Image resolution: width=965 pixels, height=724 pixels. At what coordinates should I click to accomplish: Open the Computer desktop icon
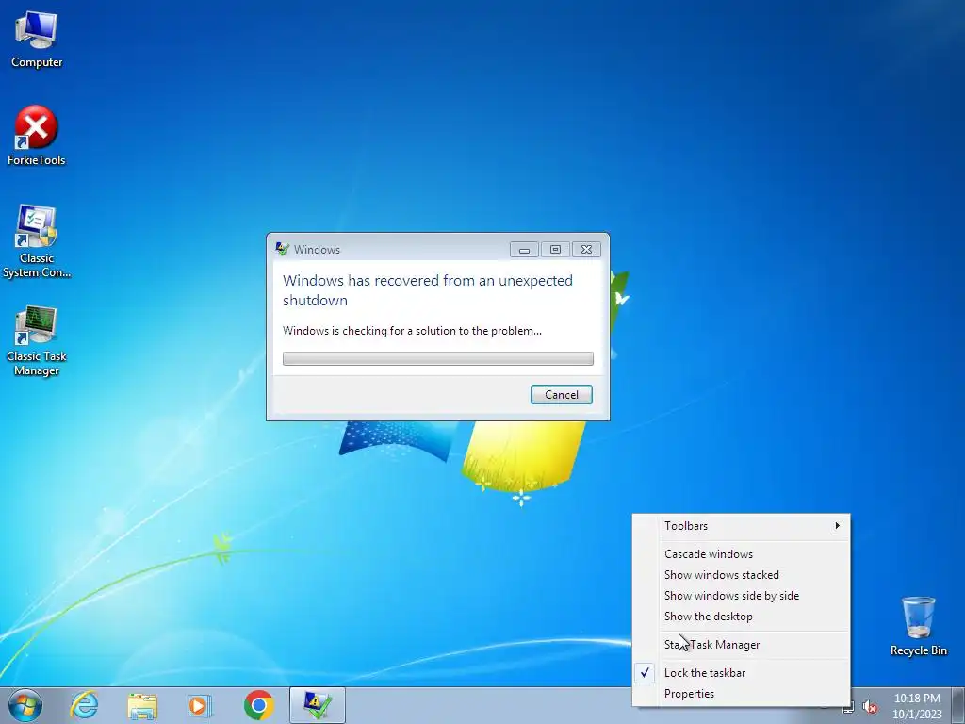click(37, 40)
